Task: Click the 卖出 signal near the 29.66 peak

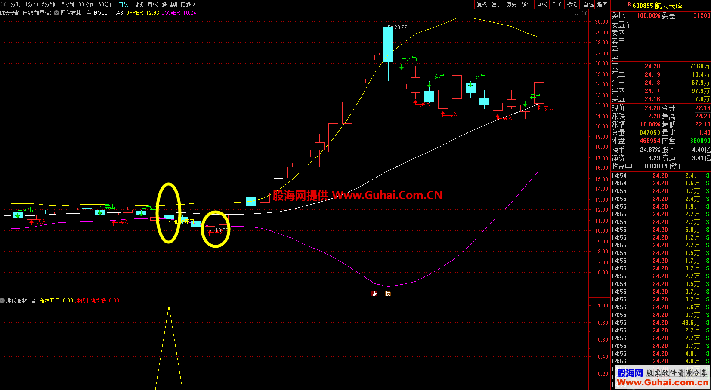Action: [x=409, y=58]
